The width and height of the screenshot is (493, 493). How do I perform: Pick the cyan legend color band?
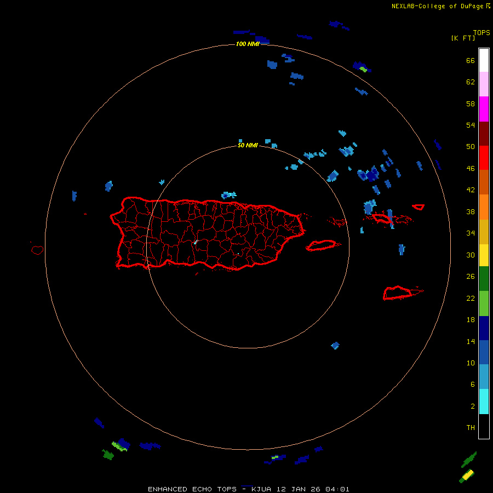tap(484, 402)
